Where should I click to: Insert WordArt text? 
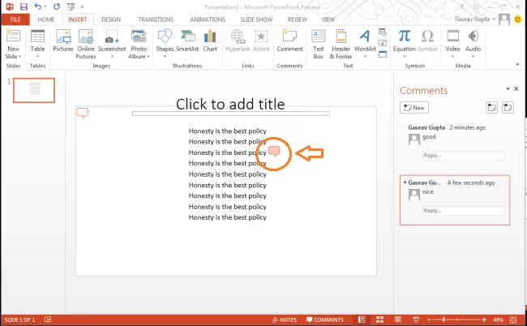pos(365,44)
